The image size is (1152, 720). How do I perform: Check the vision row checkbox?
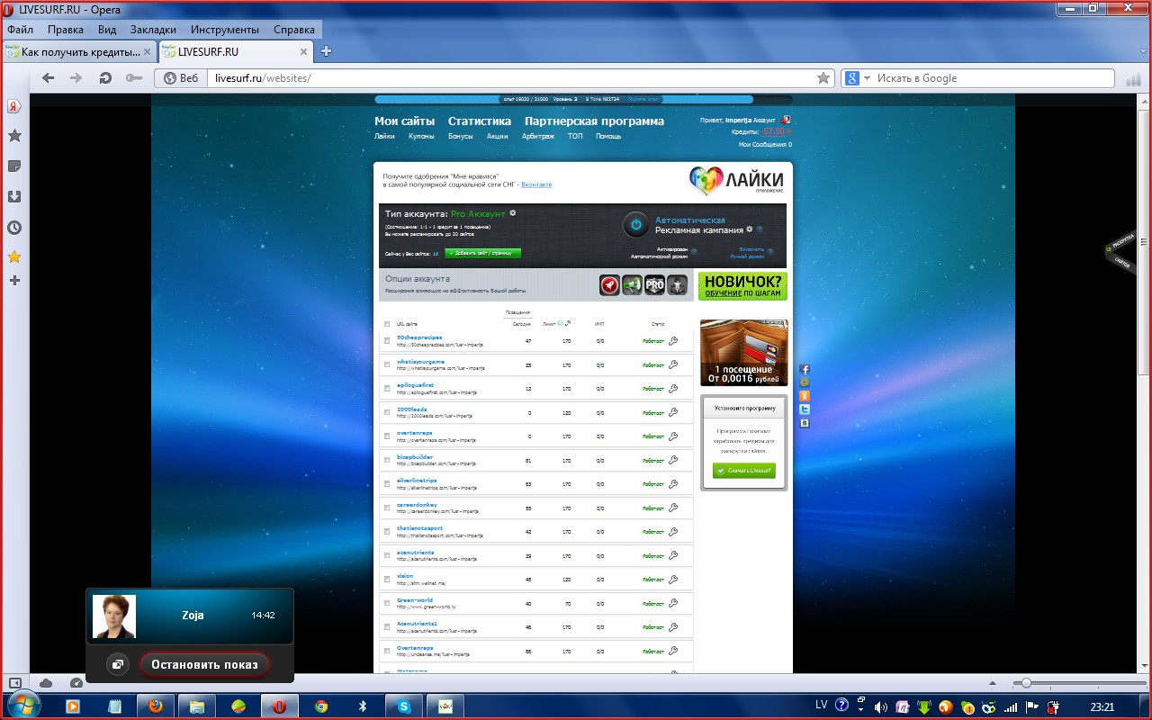387,580
